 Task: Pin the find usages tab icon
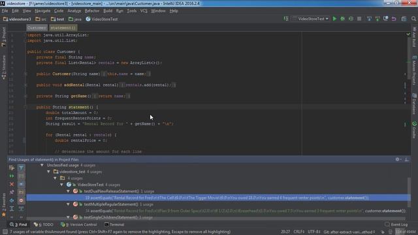(x=12, y=193)
